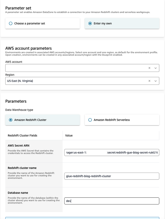The width and height of the screenshot is (165, 219).
Task: Select Amazon Redshift Serverless warehouse type
Action: [122, 120]
